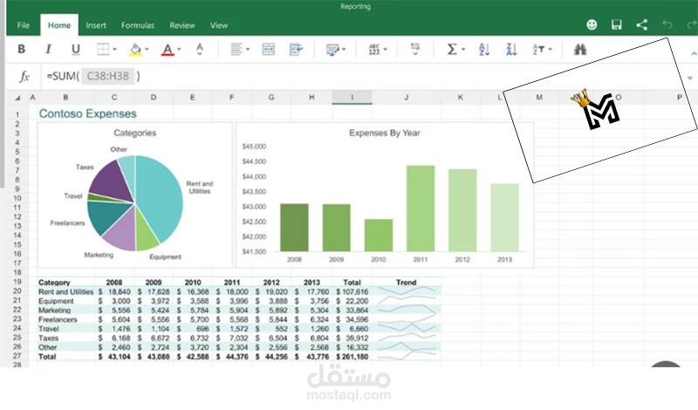The width and height of the screenshot is (698, 410).
Task: Toggle italic formatting
Action: tap(49, 49)
